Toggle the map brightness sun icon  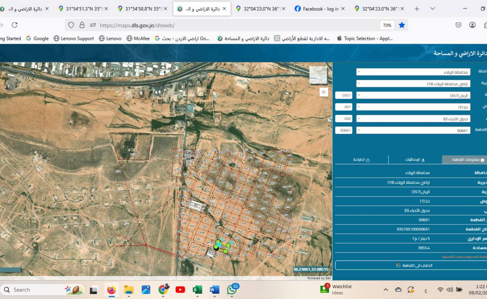tap(323, 92)
